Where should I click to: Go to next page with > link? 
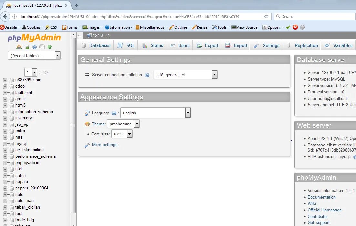pyautogui.click(x=40, y=72)
